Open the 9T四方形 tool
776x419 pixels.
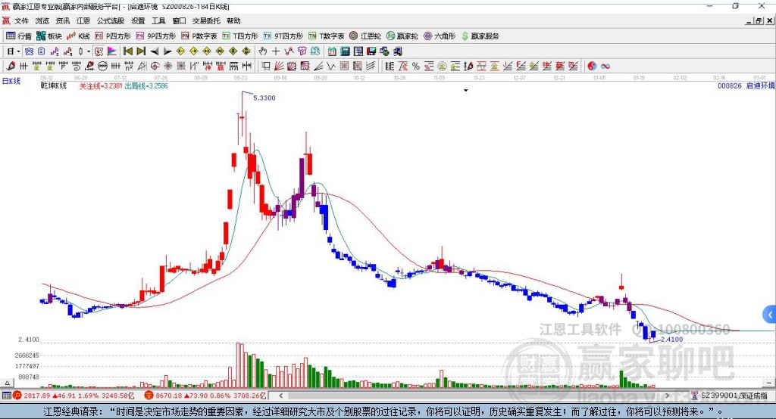pyautogui.click(x=283, y=36)
